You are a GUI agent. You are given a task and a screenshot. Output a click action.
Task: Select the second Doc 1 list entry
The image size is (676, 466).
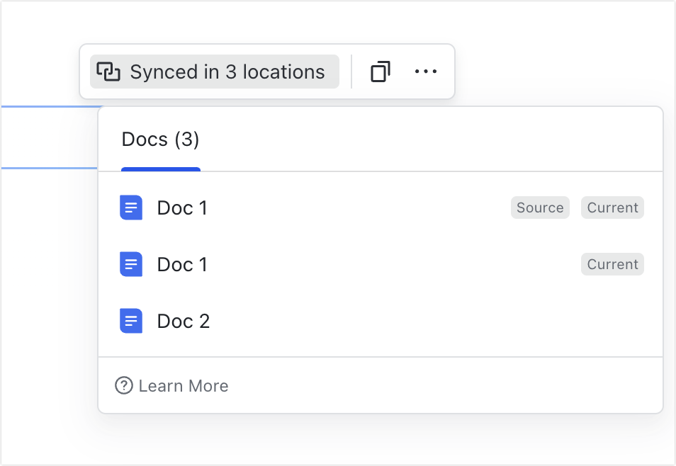tap(182, 264)
